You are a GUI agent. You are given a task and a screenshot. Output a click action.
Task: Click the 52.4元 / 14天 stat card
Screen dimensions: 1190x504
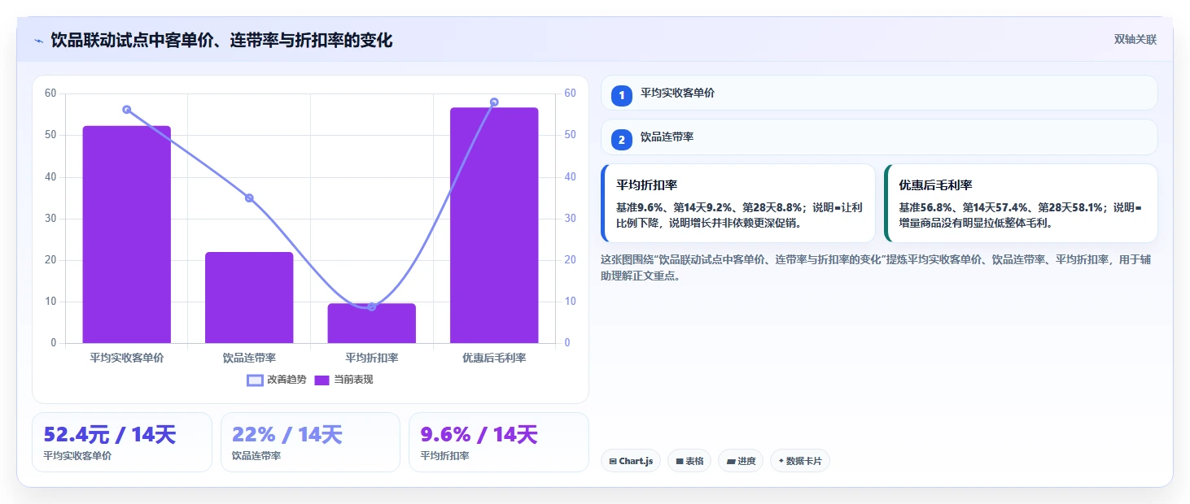coord(122,442)
